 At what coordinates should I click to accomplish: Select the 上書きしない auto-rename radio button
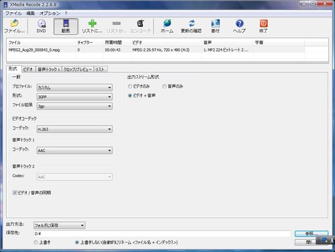(77, 242)
